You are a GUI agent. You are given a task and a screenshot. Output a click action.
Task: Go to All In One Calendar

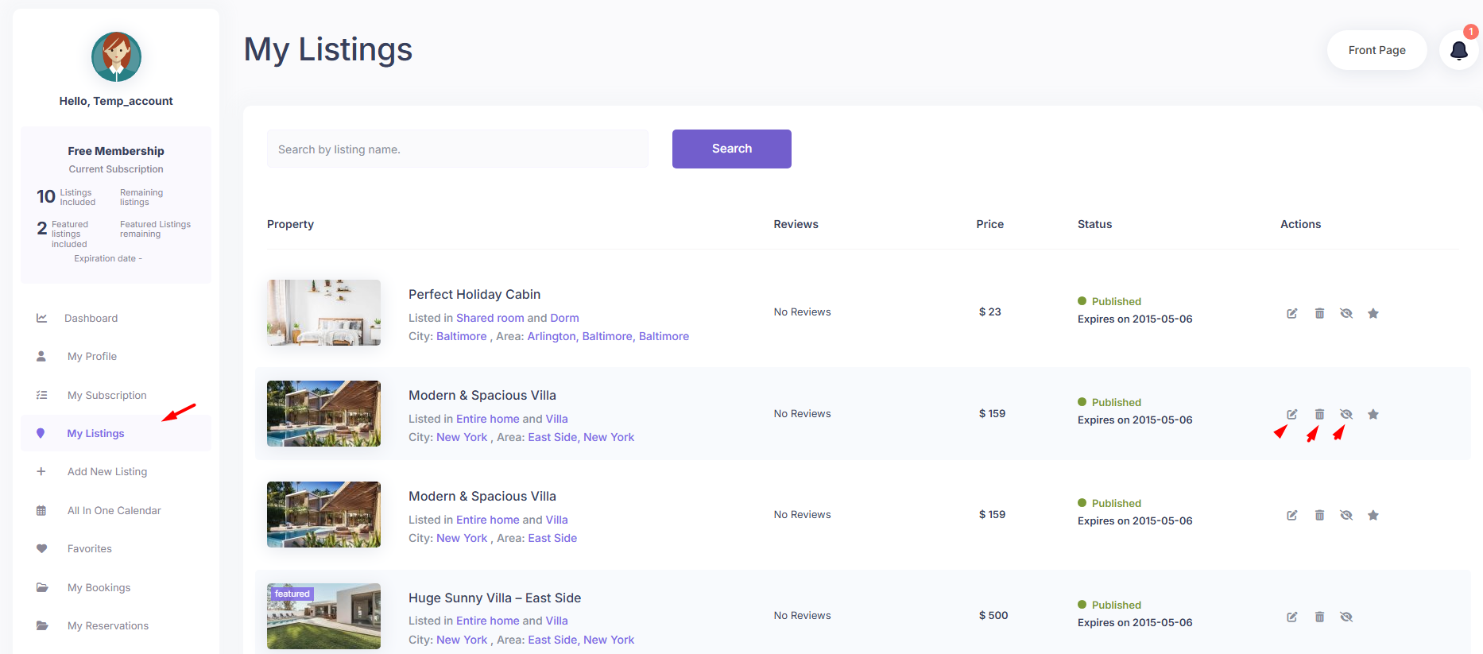(114, 510)
